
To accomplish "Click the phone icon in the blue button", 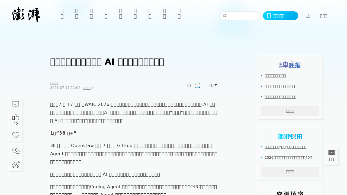I will point(269,16).
